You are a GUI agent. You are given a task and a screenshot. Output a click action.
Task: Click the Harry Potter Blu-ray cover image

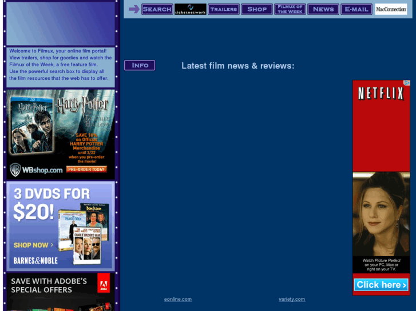(x=32, y=125)
